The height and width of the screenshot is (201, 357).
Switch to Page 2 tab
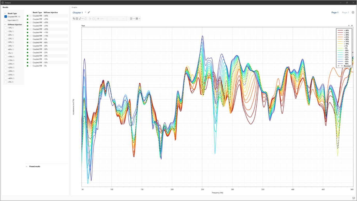coord(345,12)
